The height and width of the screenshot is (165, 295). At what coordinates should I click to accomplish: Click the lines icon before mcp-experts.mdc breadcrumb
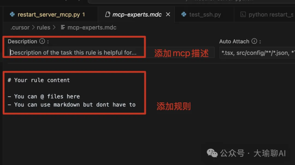(63, 27)
